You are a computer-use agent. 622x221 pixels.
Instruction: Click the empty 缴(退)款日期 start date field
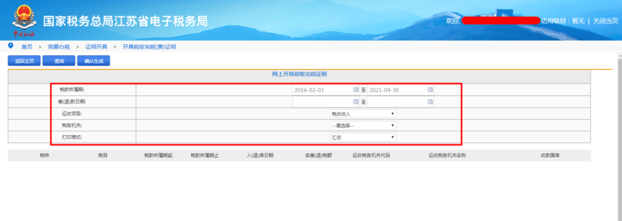pos(326,102)
